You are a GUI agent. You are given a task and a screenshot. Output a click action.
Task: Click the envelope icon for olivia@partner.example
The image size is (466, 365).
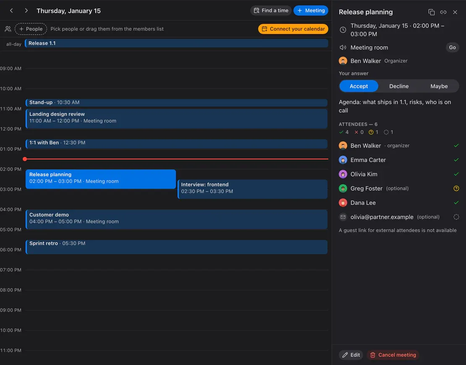point(343,217)
